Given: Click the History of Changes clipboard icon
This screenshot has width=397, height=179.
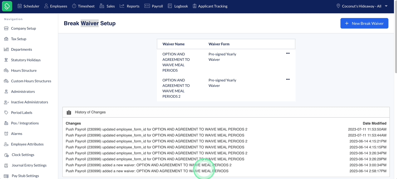Looking at the screenshot, I should point(69,112).
